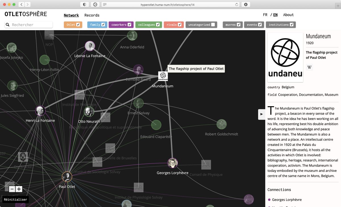Screen dimensions: 341x207
Task: Click the Réinitialiser reset button
Action: tap(16, 200)
